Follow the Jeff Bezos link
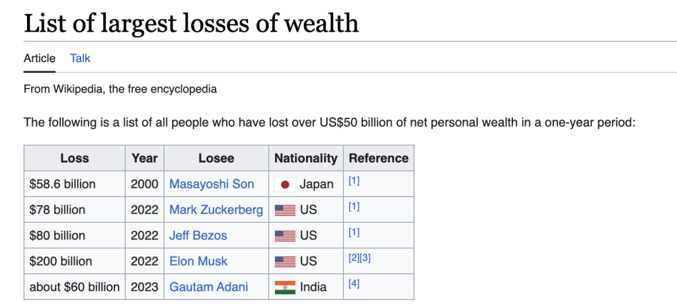 198,236
